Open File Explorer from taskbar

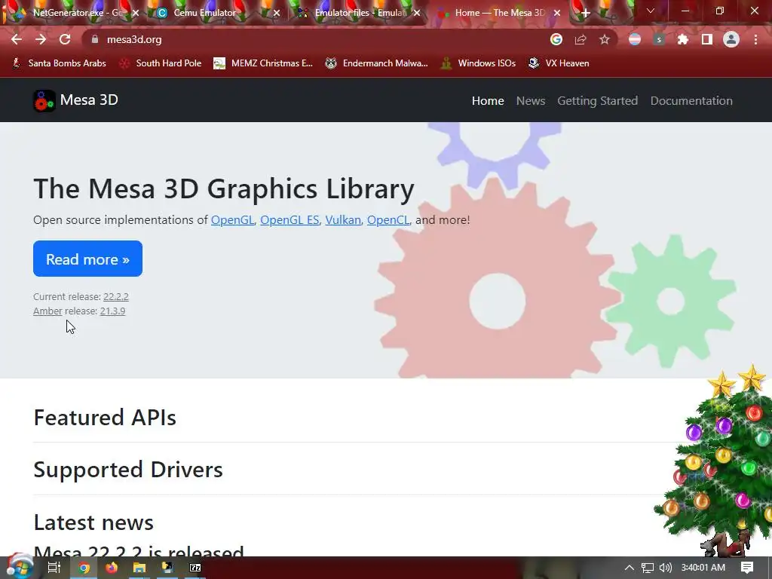click(139, 568)
